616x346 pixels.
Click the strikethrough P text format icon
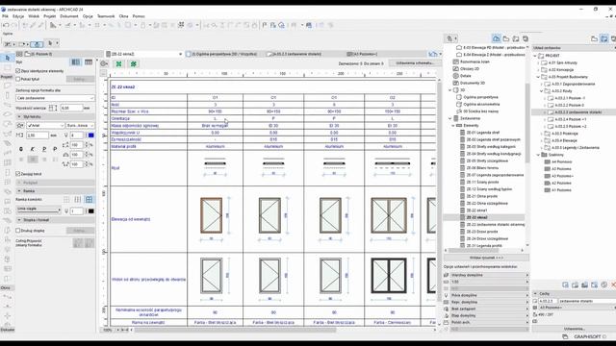click(55, 149)
